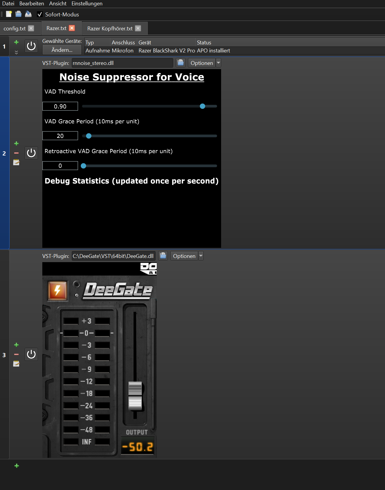Add filter with plus icon in row 3
This screenshot has width=385, height=490.
(x=16, y=345)
